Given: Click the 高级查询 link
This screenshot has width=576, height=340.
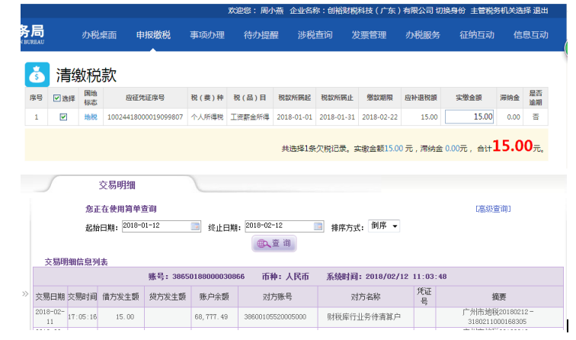Looking at the screenshot, I should click(492, 209).
